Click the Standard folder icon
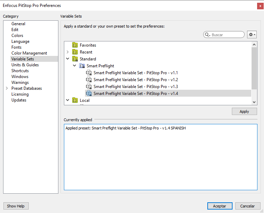264x213 pixels. click(75, 59)
